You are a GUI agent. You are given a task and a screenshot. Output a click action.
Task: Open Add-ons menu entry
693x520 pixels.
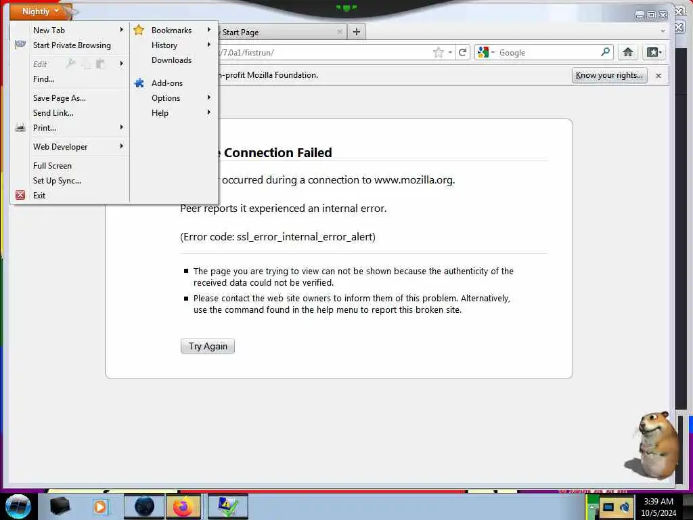tap(166, 83)
